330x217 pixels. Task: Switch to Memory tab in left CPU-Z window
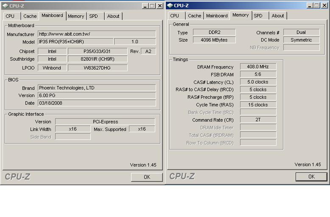click(x=76, y=16)
